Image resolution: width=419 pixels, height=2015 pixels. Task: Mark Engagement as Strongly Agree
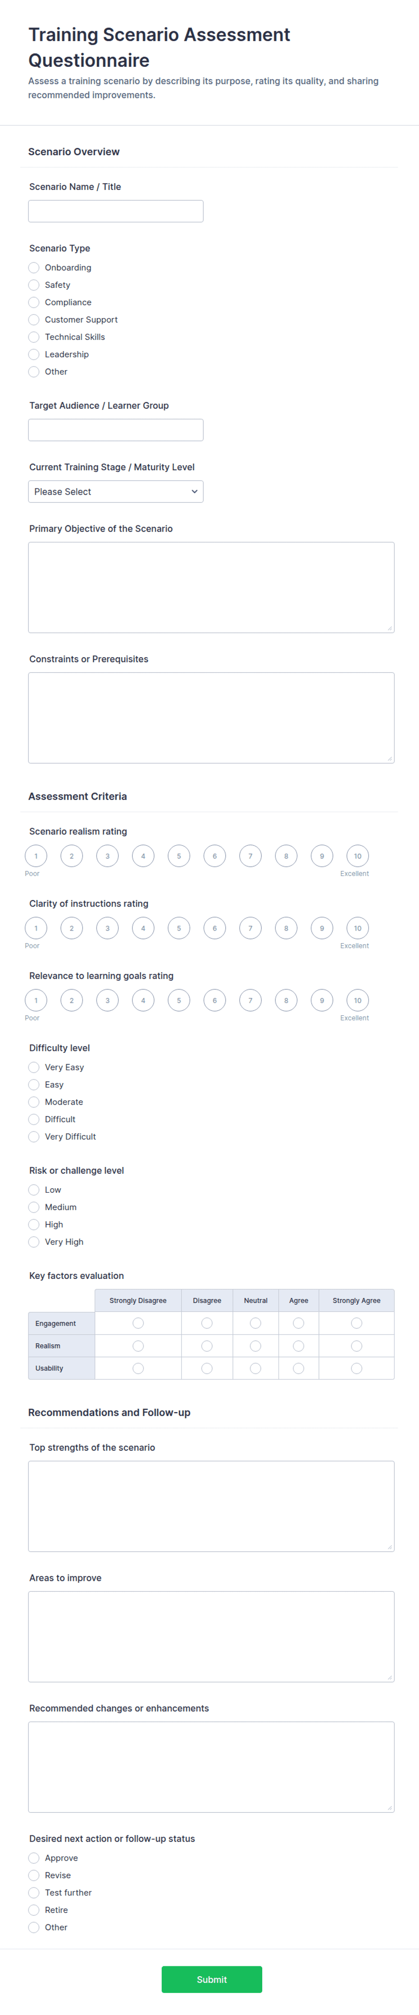pyautogui.click(x=356, y=1323)
